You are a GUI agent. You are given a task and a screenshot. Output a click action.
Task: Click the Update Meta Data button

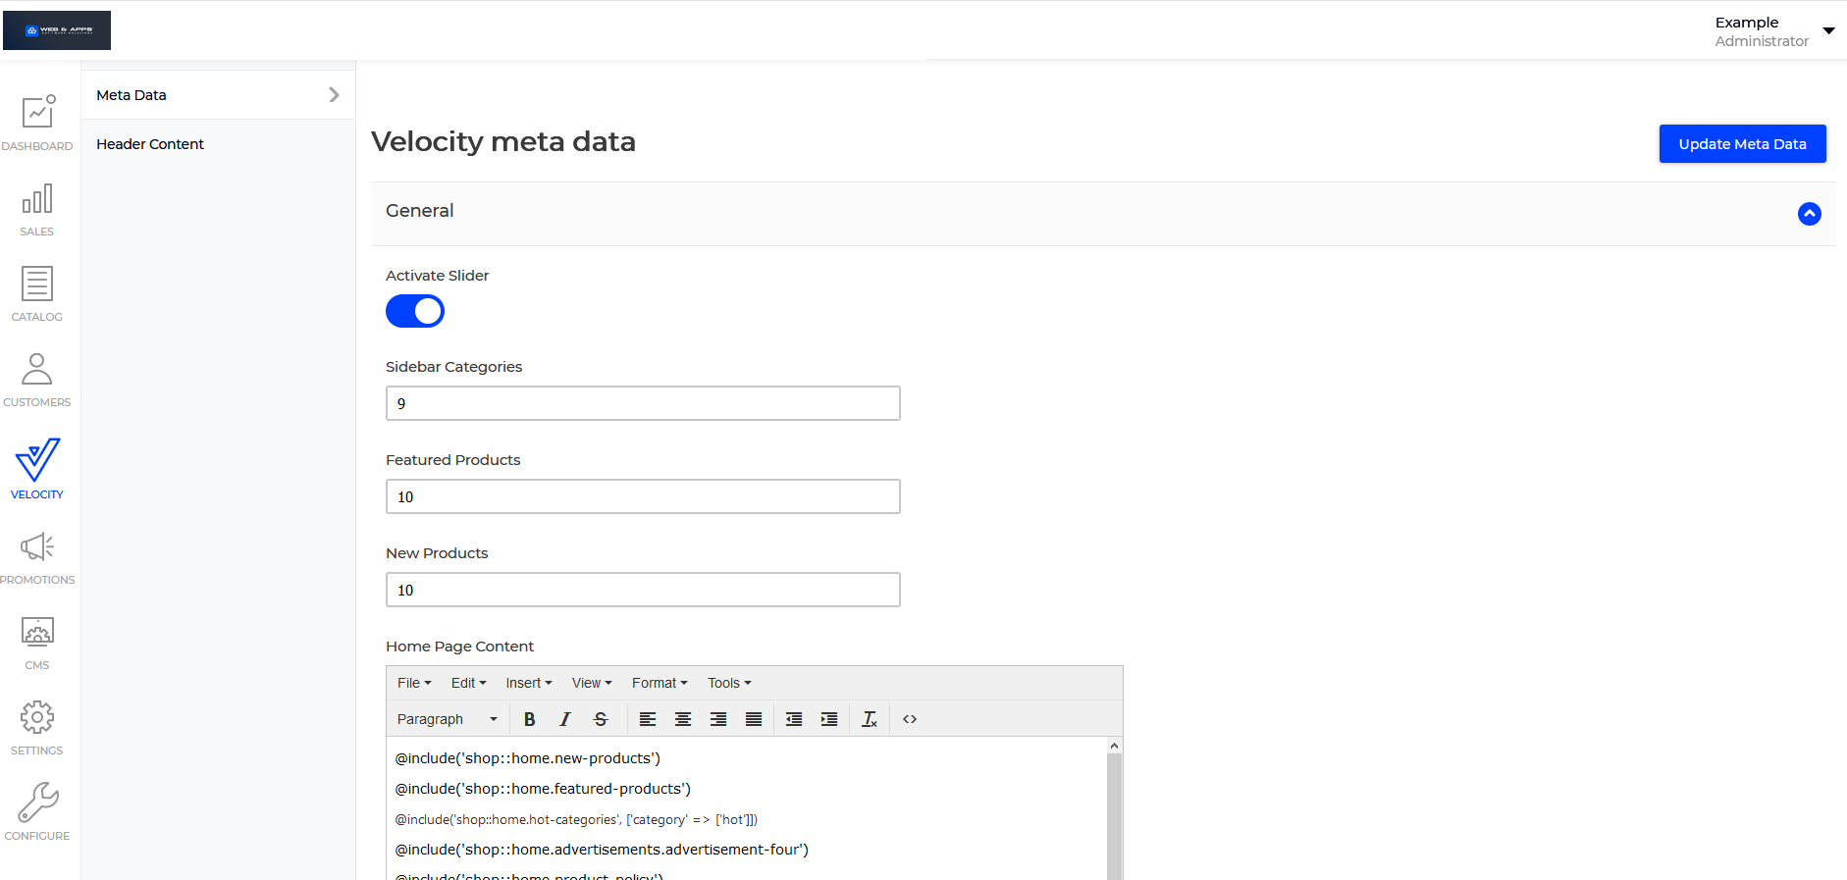coord(1742,143)
